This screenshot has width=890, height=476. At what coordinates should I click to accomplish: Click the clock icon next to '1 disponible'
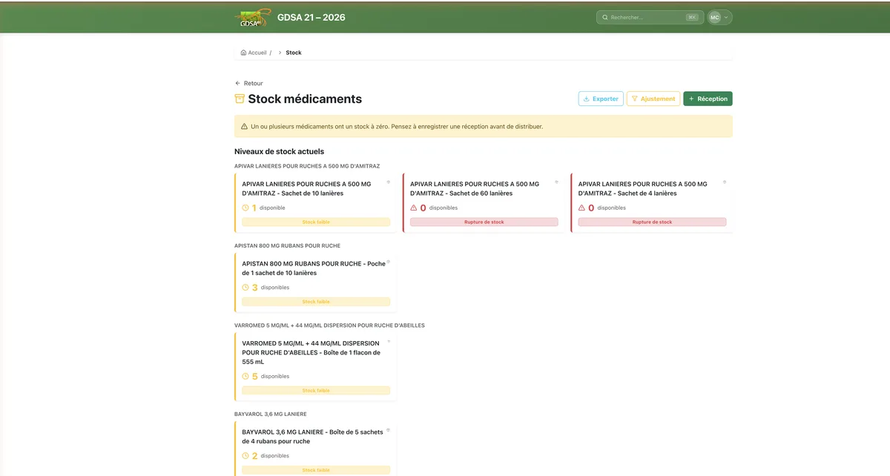coord(245,208)
